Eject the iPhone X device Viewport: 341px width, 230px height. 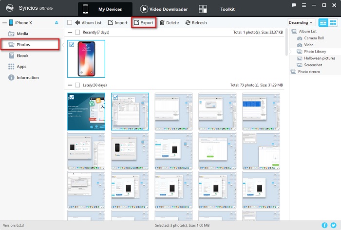tap(57, 22)
